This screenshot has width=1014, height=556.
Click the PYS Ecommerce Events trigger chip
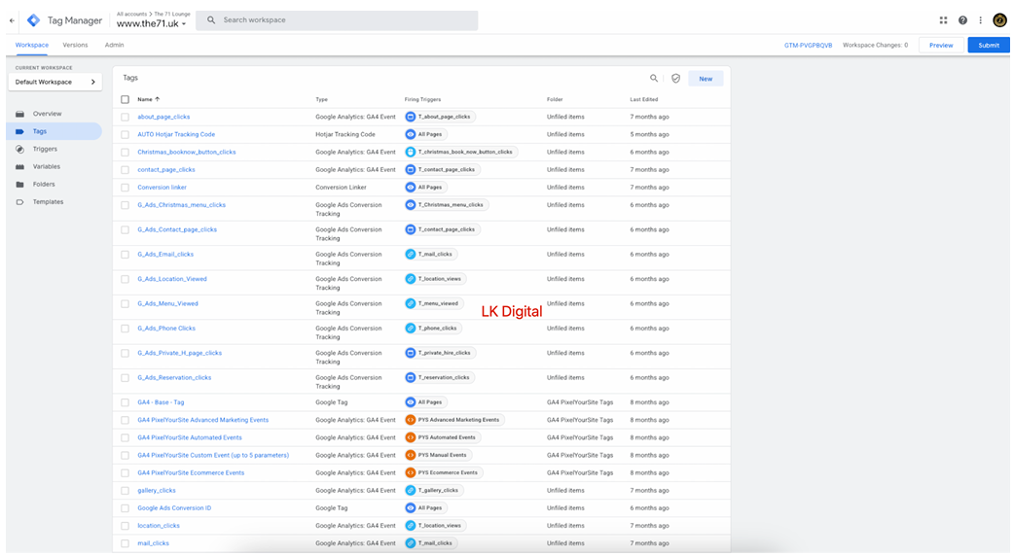pyautogui.click(x=444, y=472)
